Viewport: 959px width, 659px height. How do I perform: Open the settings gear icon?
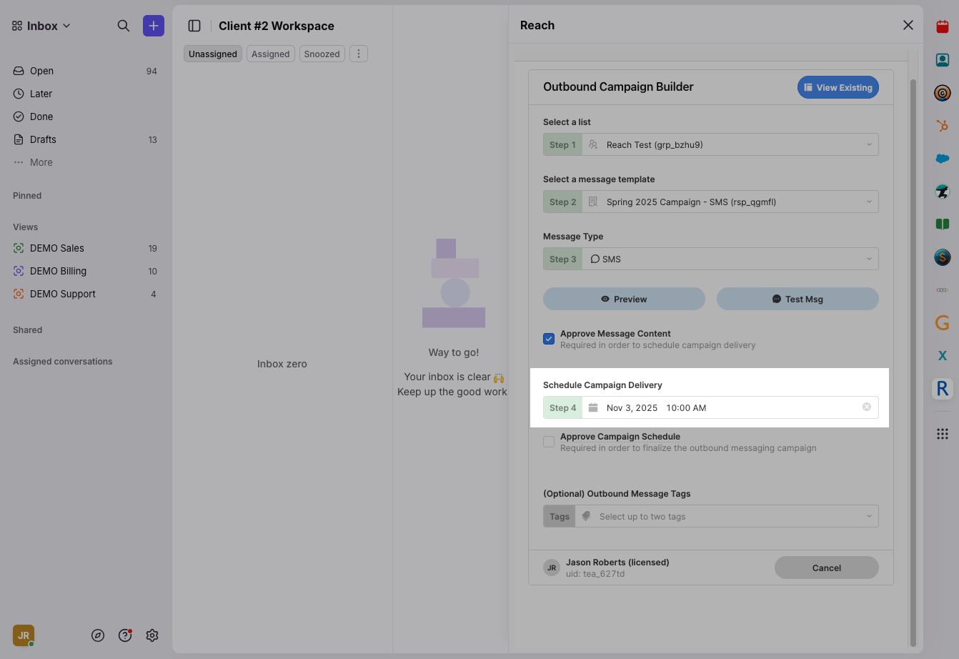pyautogui.click(x=152, y=635)
